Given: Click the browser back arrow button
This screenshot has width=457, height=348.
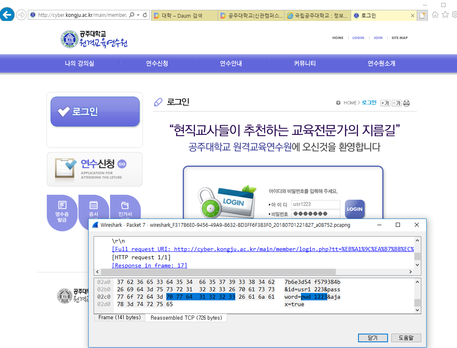Looking at the screenshot, I should coord(7,14).
